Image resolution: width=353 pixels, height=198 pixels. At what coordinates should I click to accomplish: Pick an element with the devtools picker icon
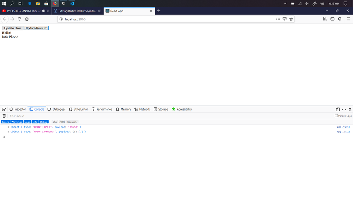[3, 109]
